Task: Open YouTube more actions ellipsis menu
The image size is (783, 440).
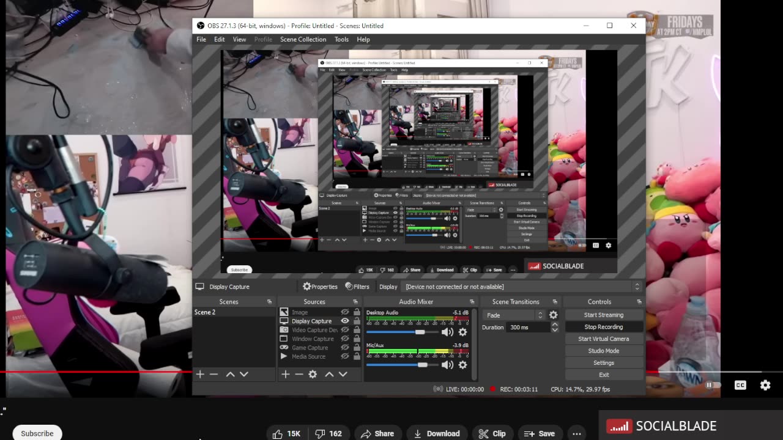Action: point(577,433)
